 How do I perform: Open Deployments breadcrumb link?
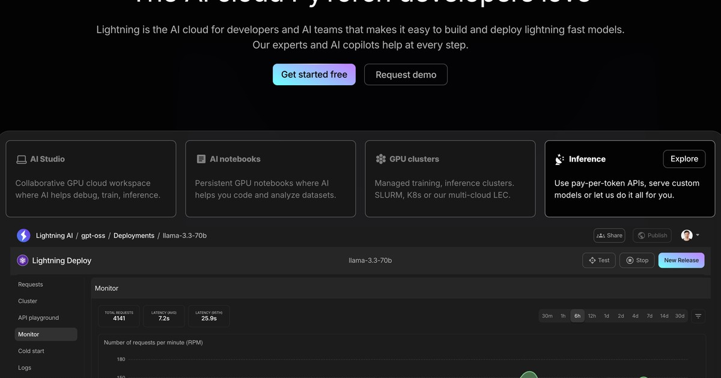(134, 236)
